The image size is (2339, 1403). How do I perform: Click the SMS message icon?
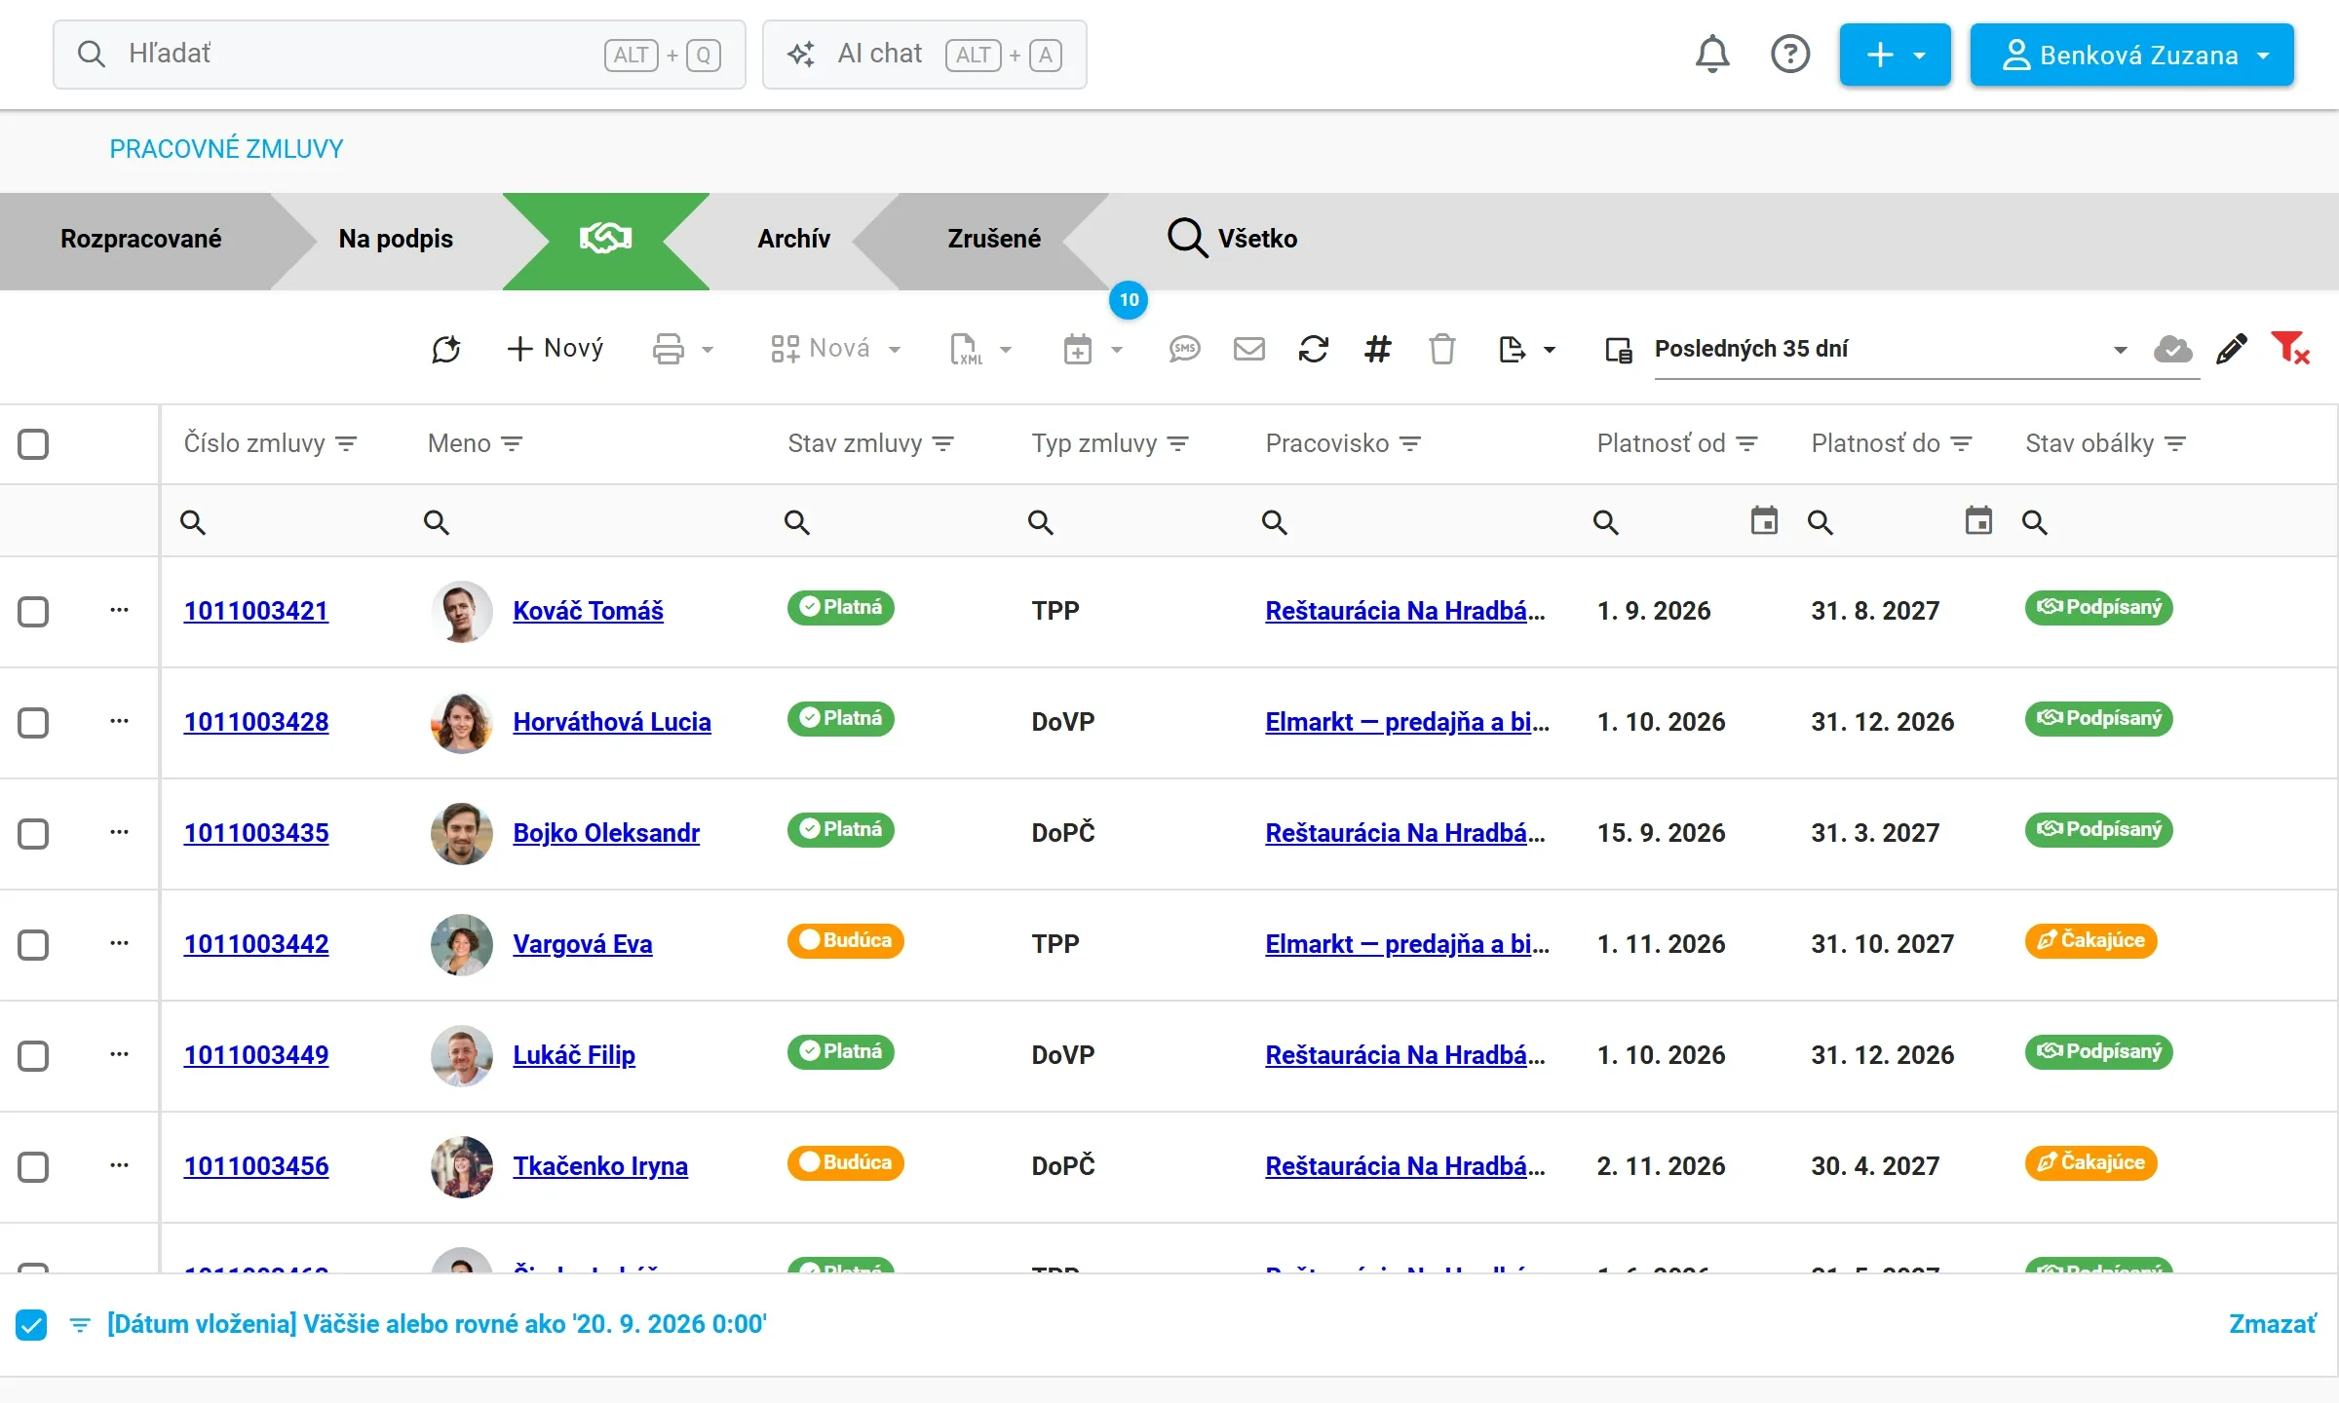pyautogui.click(x=1184, y=349)
